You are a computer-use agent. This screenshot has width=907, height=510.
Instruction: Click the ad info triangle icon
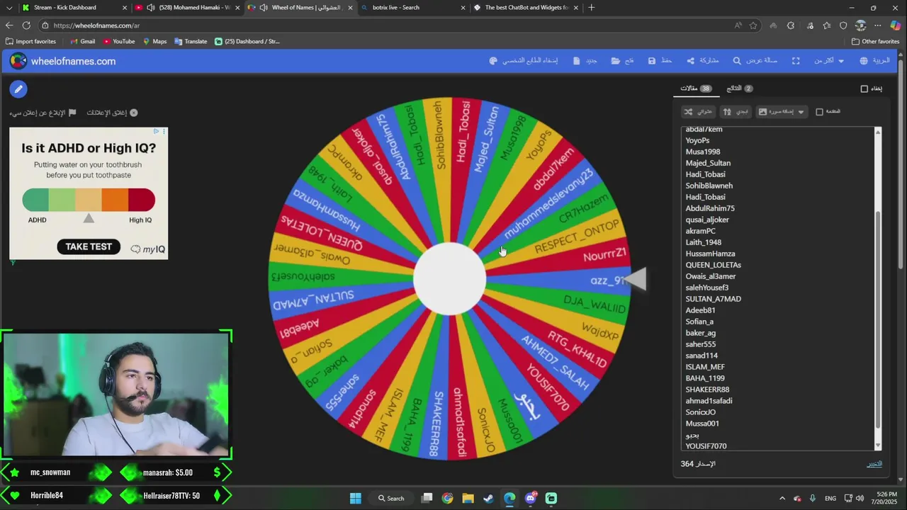(156, 132)
